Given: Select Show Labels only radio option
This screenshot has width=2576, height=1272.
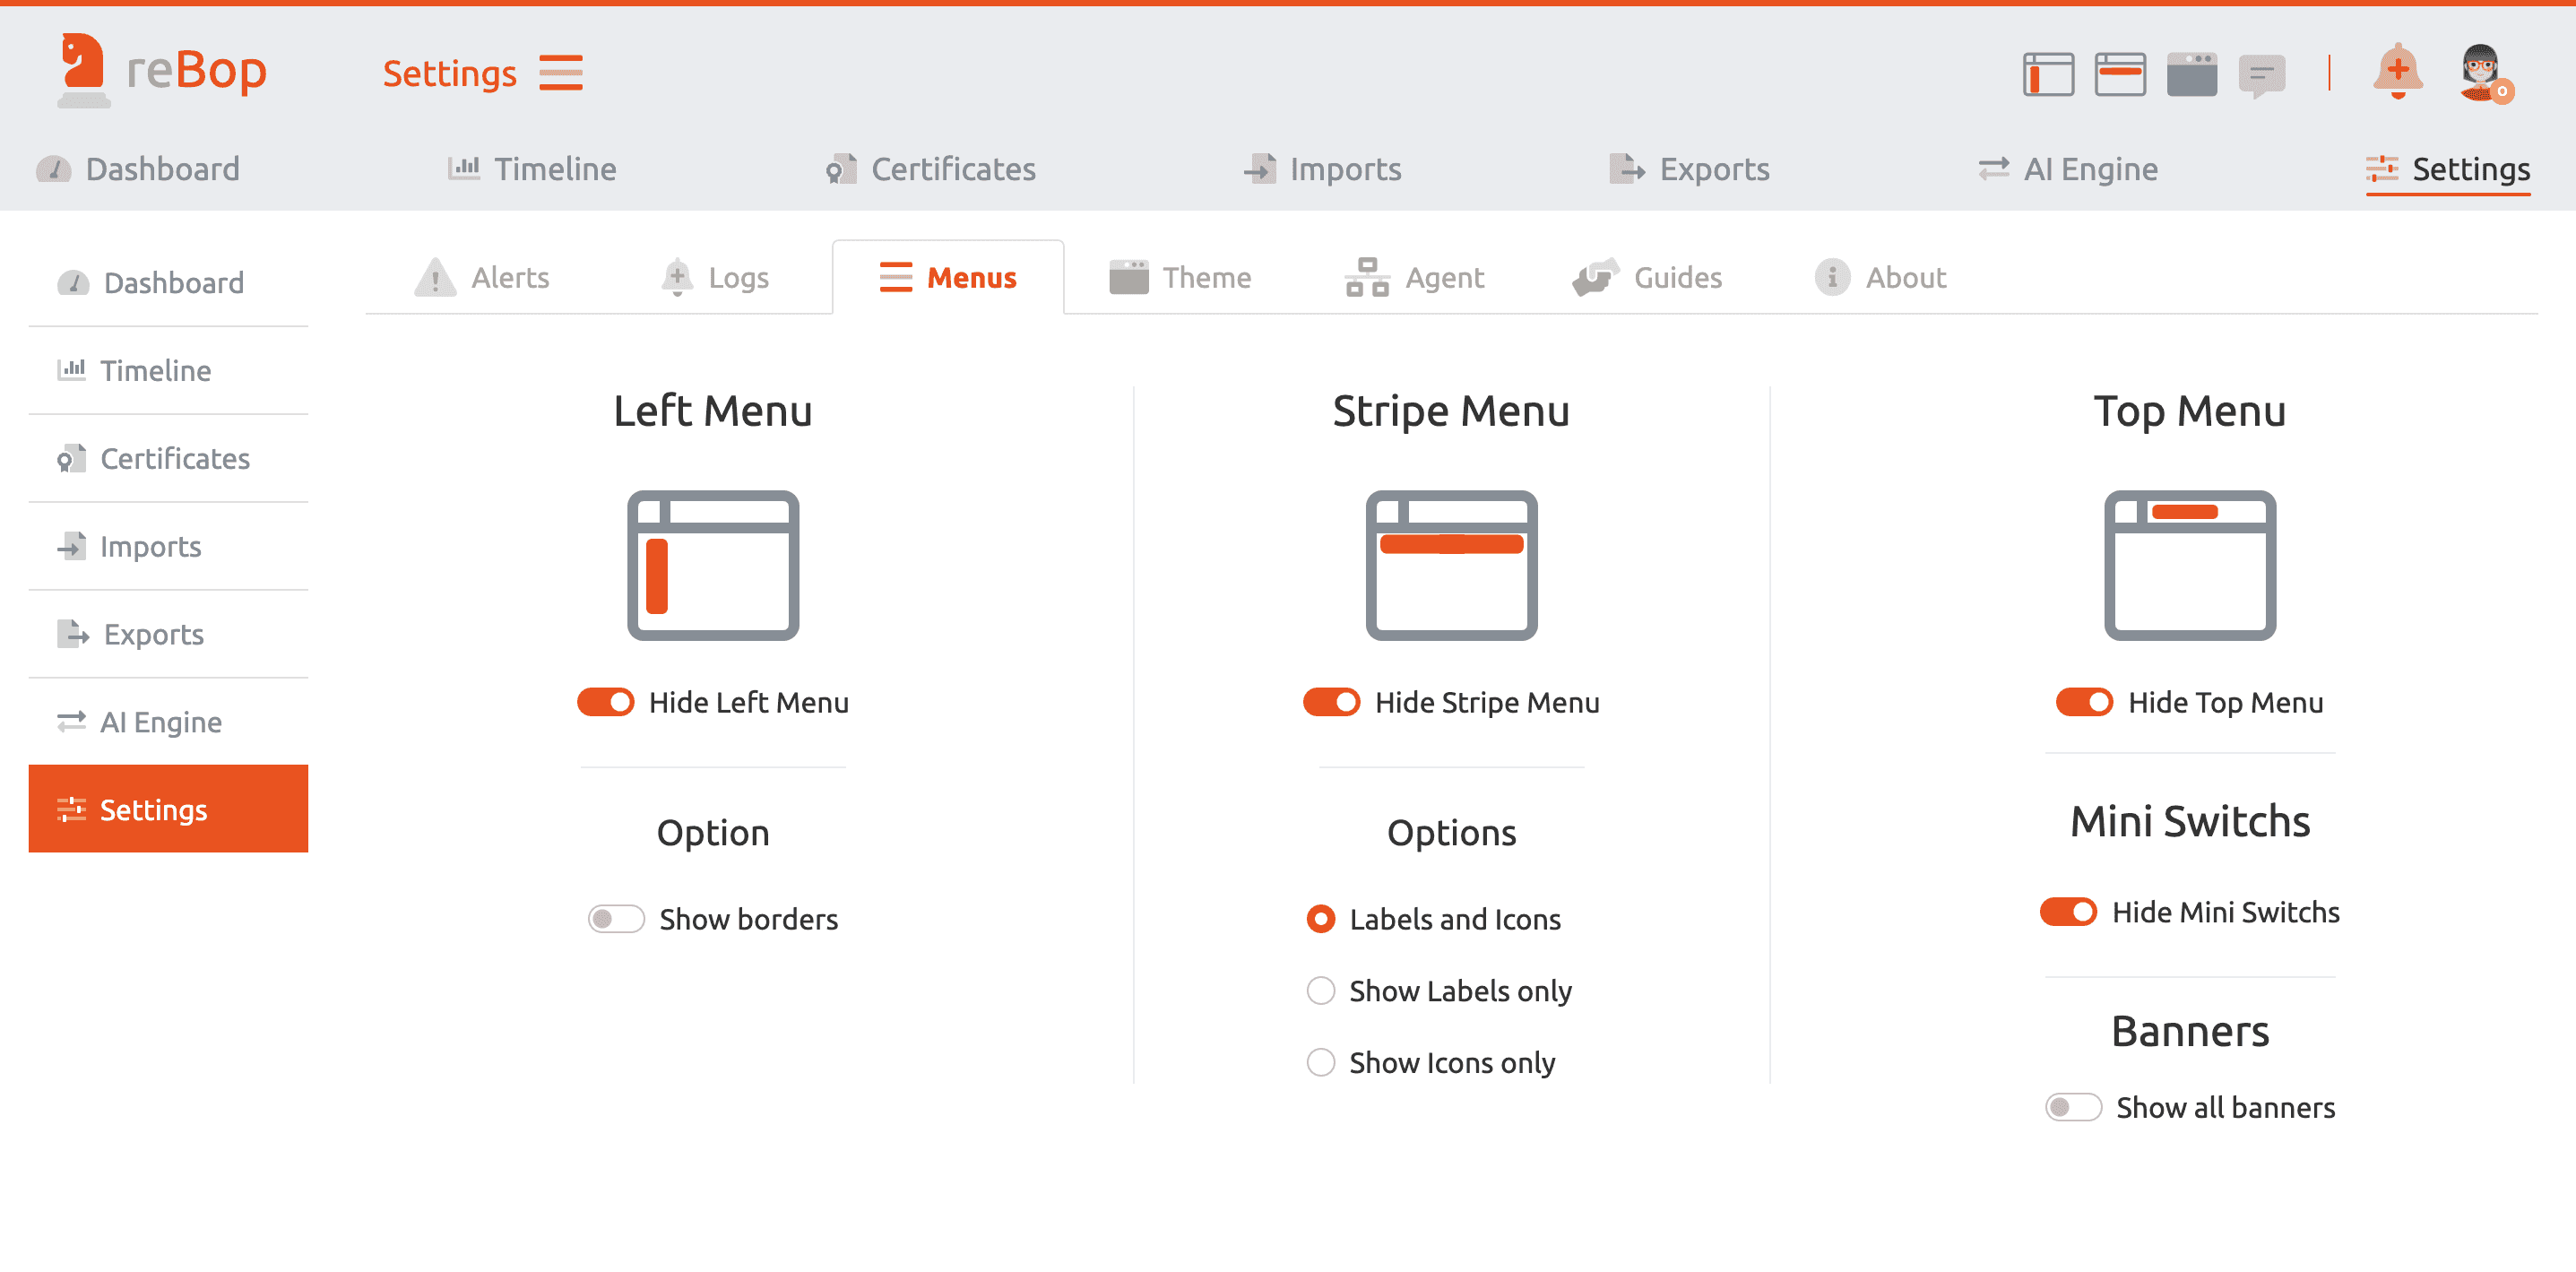Looking at the screenshot, I should pos(1321,990).
